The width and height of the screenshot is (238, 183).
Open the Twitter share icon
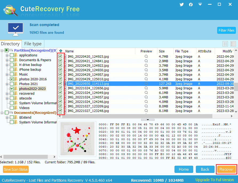tap(182, 5)
